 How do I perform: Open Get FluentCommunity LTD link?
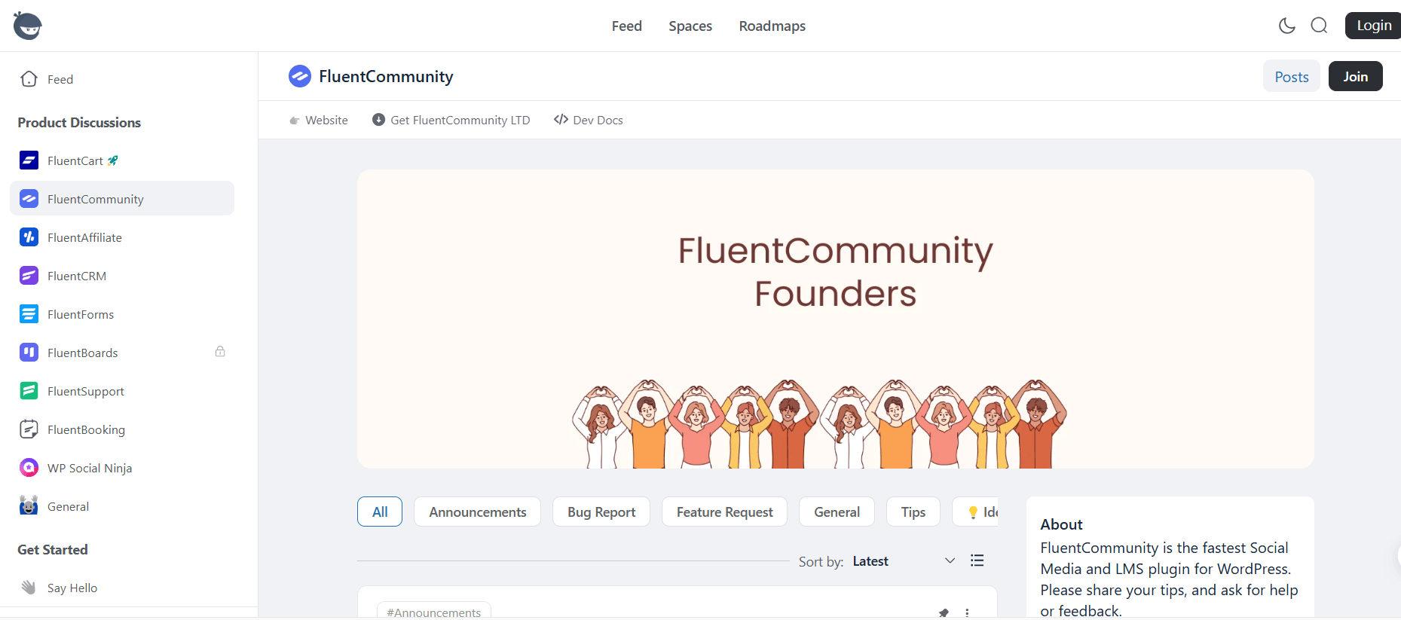click(x=451, y=120)
